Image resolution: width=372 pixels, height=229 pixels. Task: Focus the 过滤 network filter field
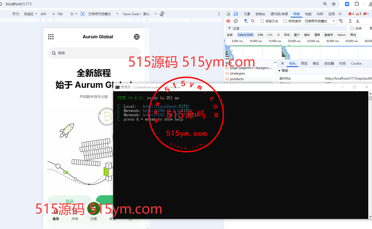point(286,28)
